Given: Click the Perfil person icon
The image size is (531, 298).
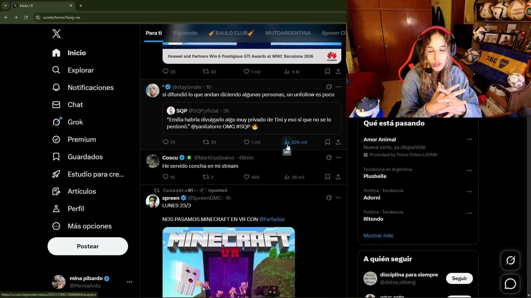Looking at the screenshot, I should coord(56,209).
